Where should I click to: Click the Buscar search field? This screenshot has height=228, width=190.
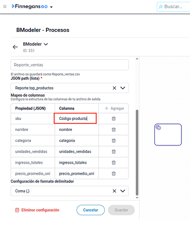(174, 7)
